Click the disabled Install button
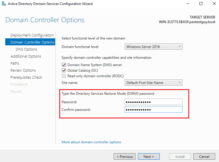The width and height of the screenshot is (219, 162). pos(180,156)
